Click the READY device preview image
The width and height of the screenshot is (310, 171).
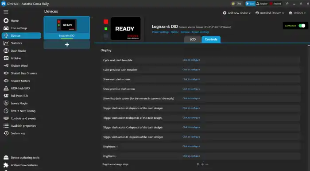point(125,29)
